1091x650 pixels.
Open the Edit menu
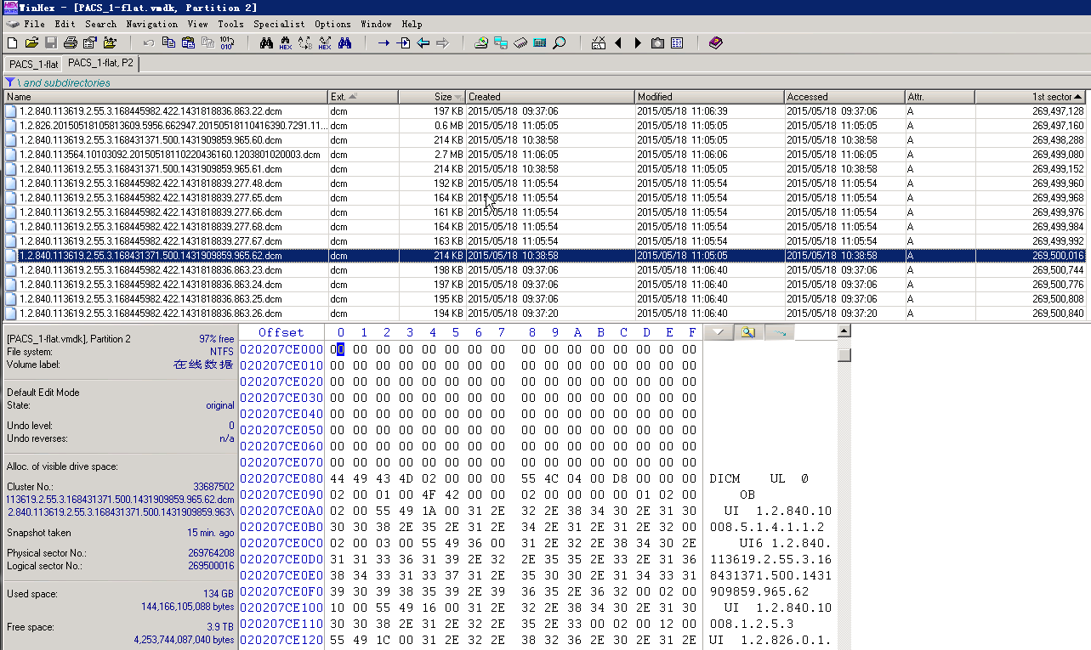65,24
